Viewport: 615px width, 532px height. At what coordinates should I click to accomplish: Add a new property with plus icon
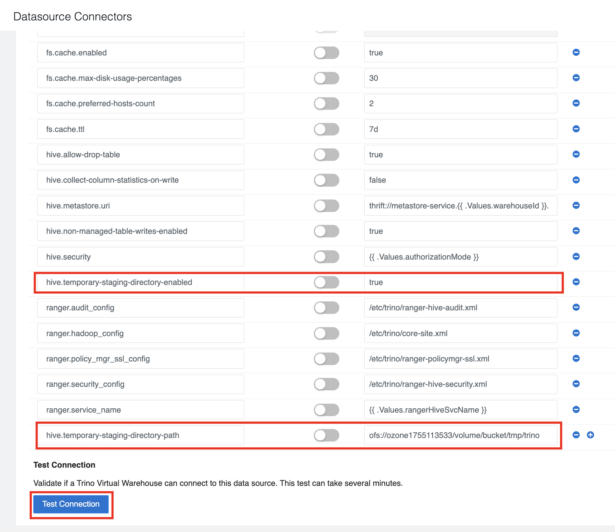pyautogui.click(x=590, y=435)
